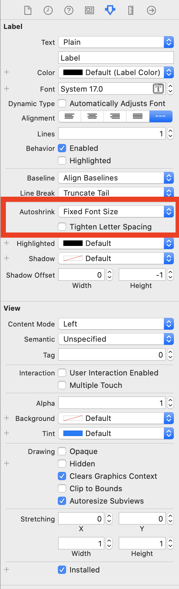Open the font picker T icon
The width and height of the screenshot is (179, 589).
click(x=158, y=89)
